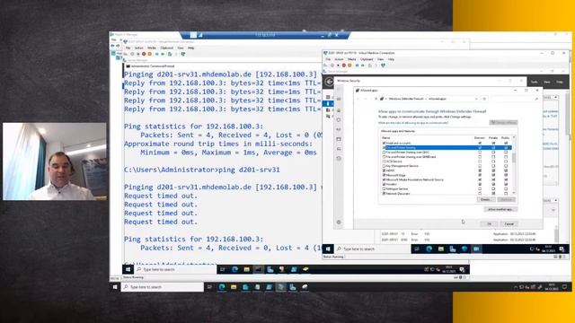Click up-arrow navigation icon in Allowed apps window
Screen dimensions: 575x323
[376, 99]
